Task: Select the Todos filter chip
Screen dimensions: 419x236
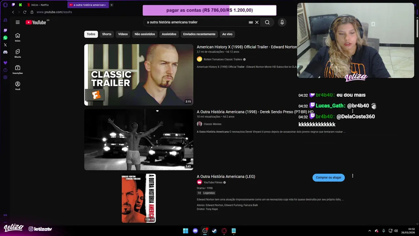Action: pos(91,34)
